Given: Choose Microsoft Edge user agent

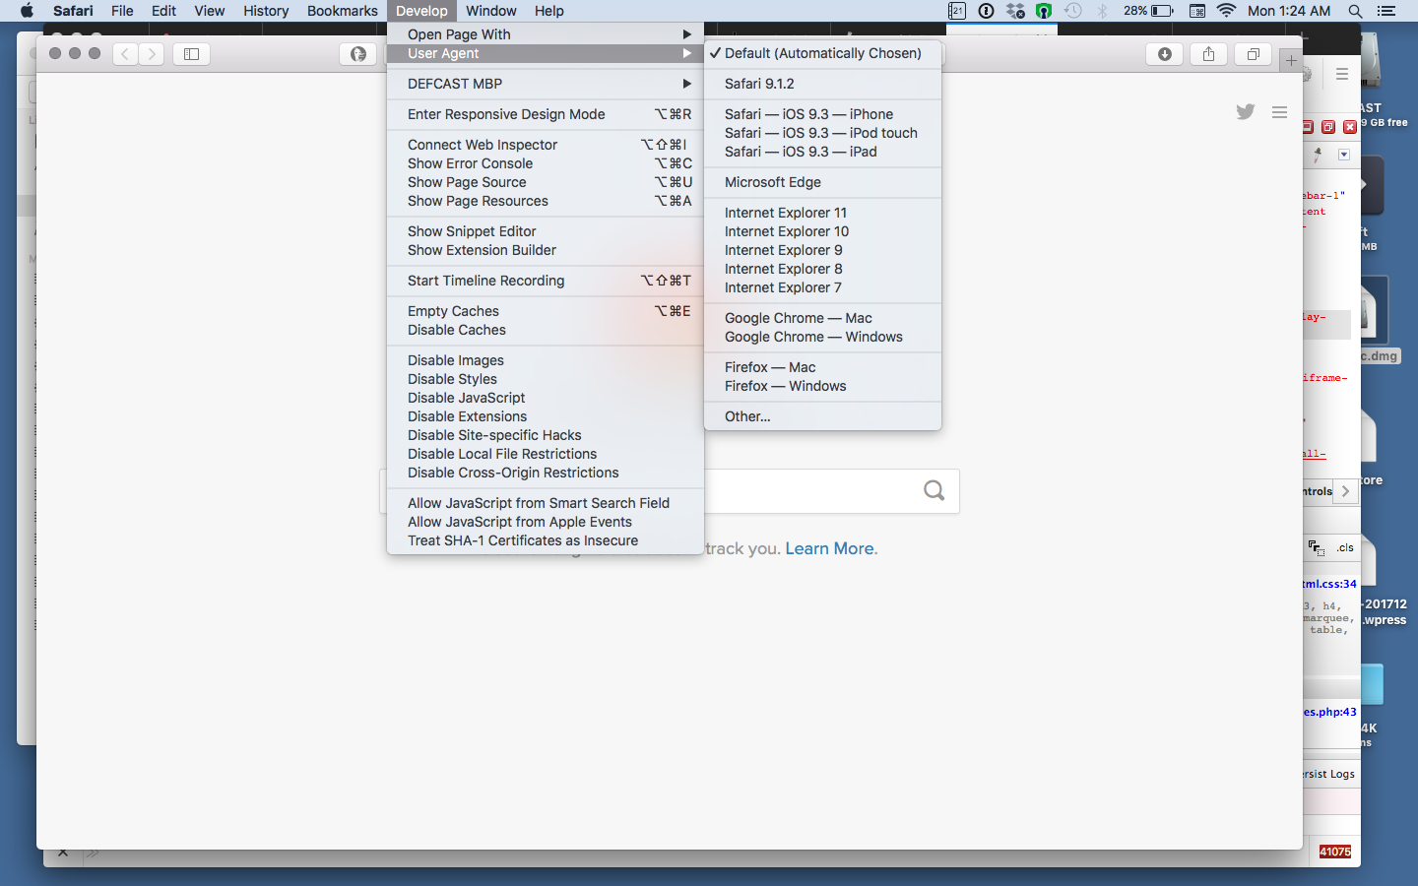Looking at the screenshot, I should (x=823, y=182).
